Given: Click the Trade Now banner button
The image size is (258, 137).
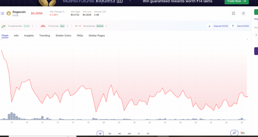Looking at the screenshot, I should pos(236,2).
